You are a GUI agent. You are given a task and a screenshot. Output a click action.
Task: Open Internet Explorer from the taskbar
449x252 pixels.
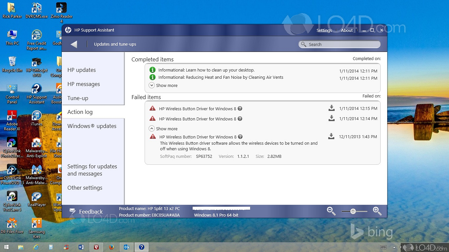tap(36, 247)
